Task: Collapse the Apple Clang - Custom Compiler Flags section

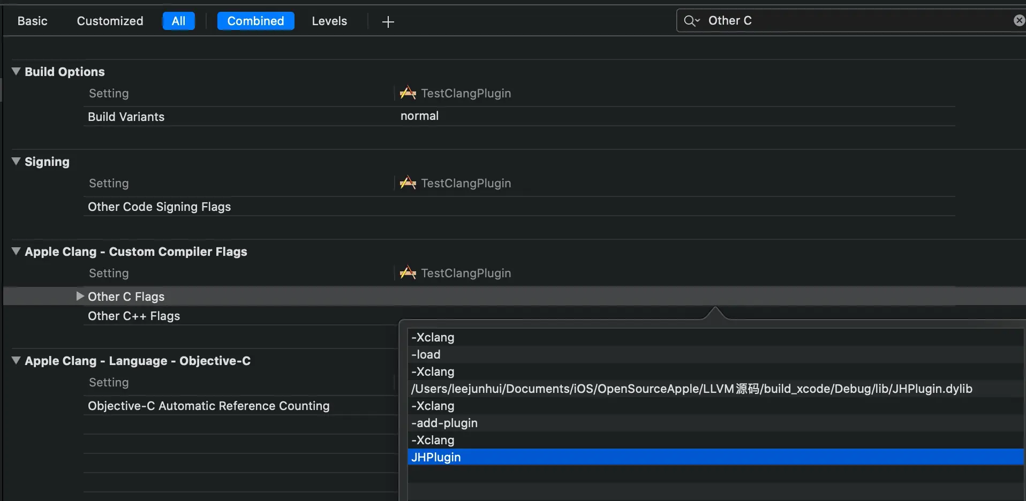Action: coord(16,251)
